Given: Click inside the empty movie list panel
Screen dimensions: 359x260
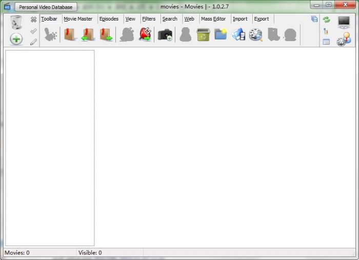Looking at the screenshot, I should [50, 147].
